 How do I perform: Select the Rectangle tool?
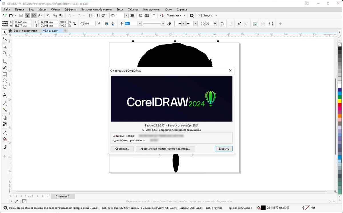coord(5,74)
